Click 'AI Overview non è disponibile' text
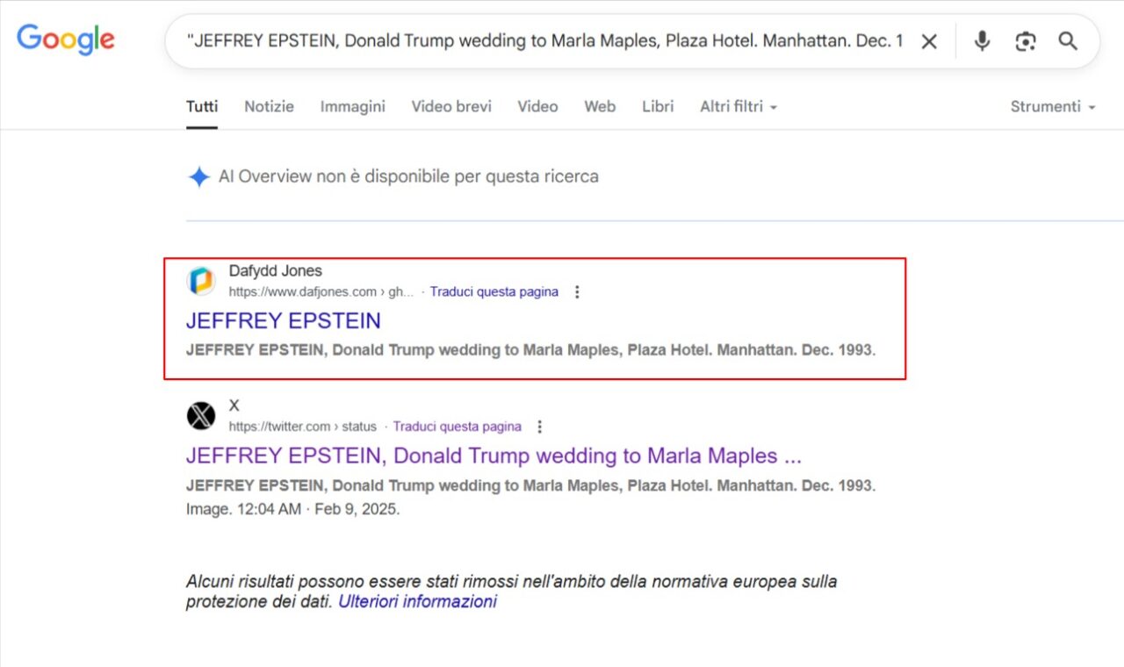The image size is (1124, 667). (x=408, y=176)
